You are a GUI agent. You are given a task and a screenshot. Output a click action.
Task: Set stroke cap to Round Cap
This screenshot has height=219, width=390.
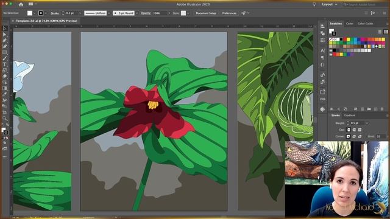point(354,130)
